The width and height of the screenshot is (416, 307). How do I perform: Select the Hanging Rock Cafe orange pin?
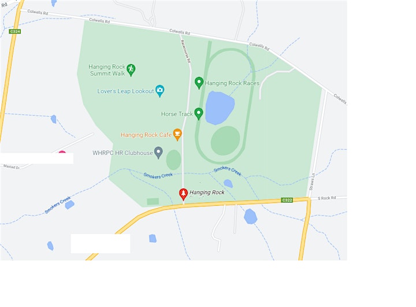pos(177,134)
